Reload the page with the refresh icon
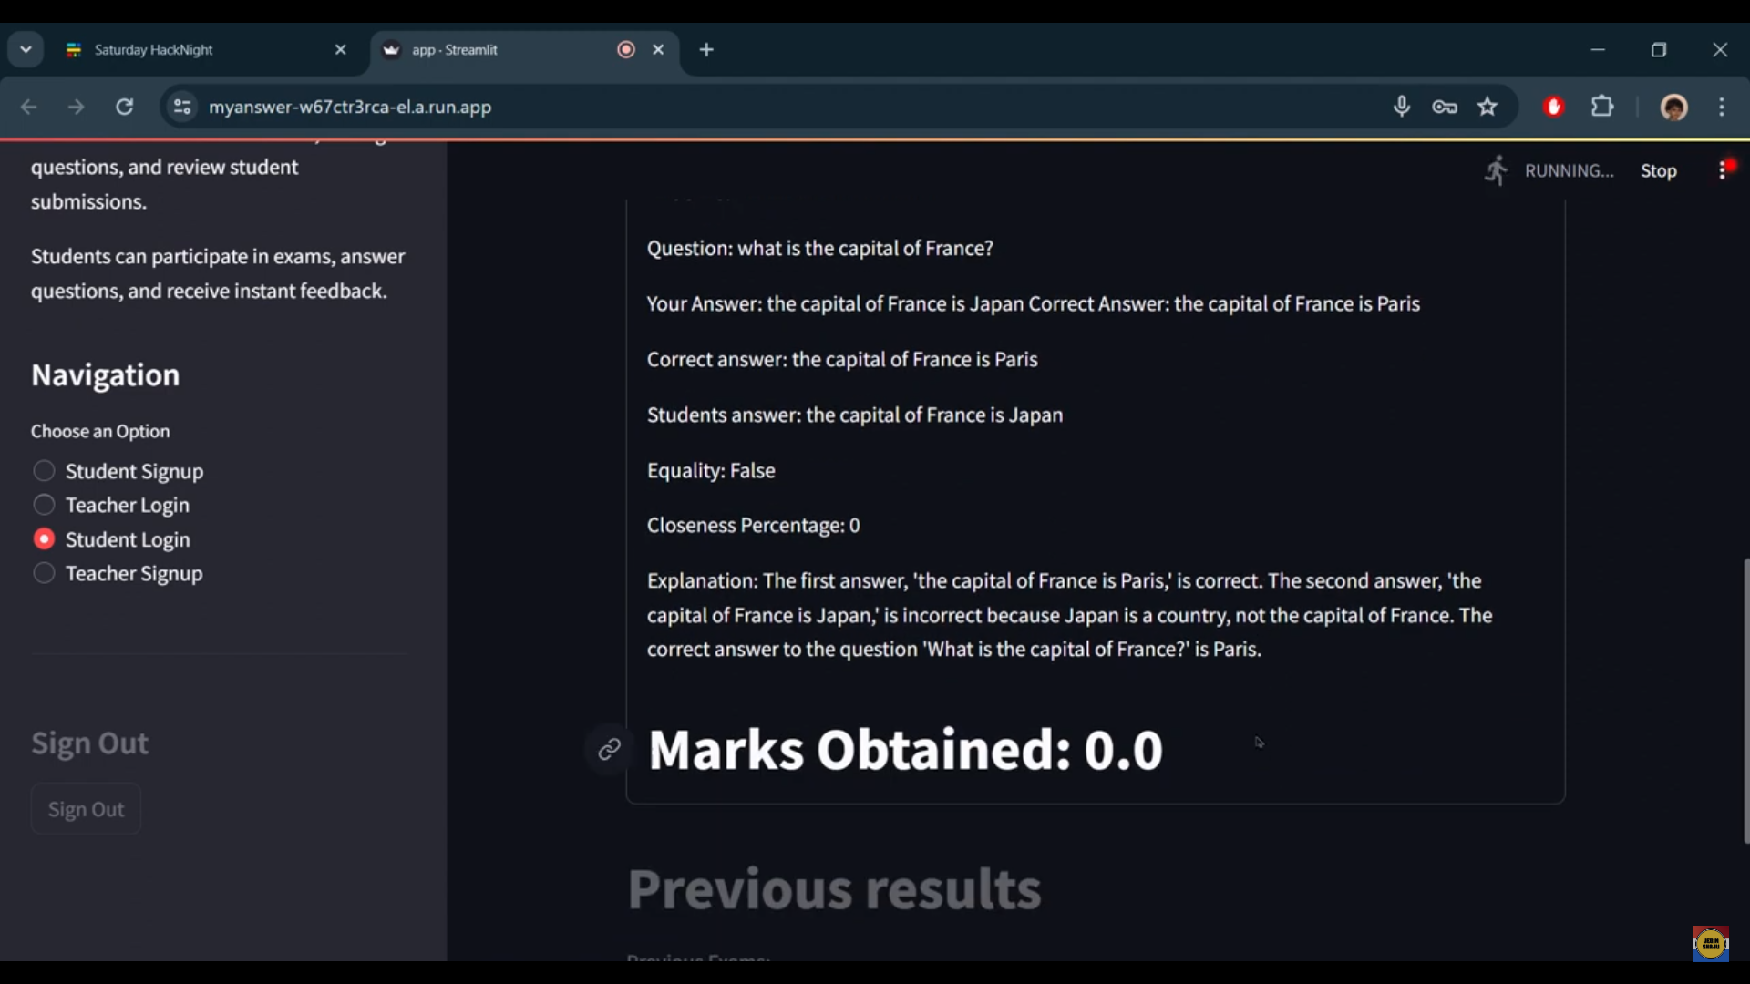Image resolution: width=1750 pixels, height=984 pixels. click(x=125, y=107)
